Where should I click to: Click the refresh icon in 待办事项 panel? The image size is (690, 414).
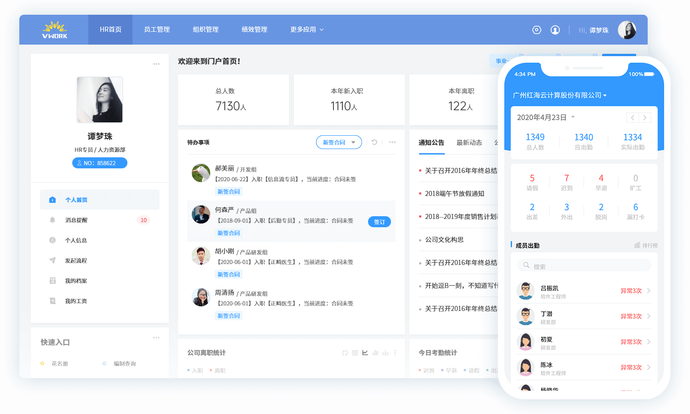374,142
